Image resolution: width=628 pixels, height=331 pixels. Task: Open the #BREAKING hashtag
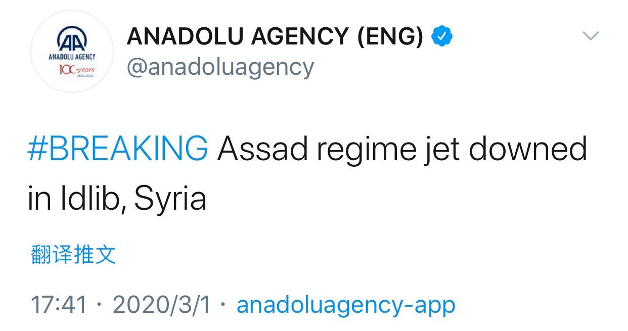click(117, 149)
